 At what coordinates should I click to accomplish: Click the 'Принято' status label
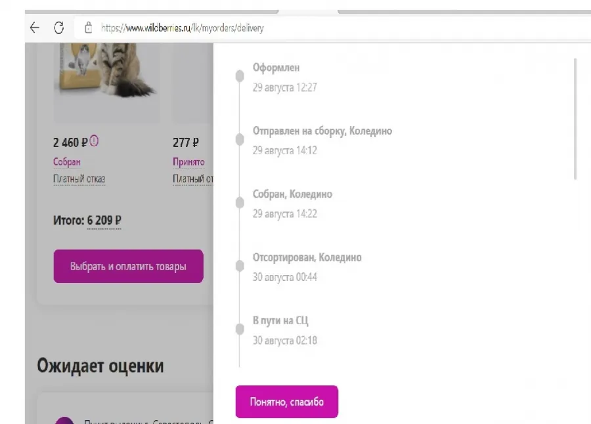(x=188, y=161)
